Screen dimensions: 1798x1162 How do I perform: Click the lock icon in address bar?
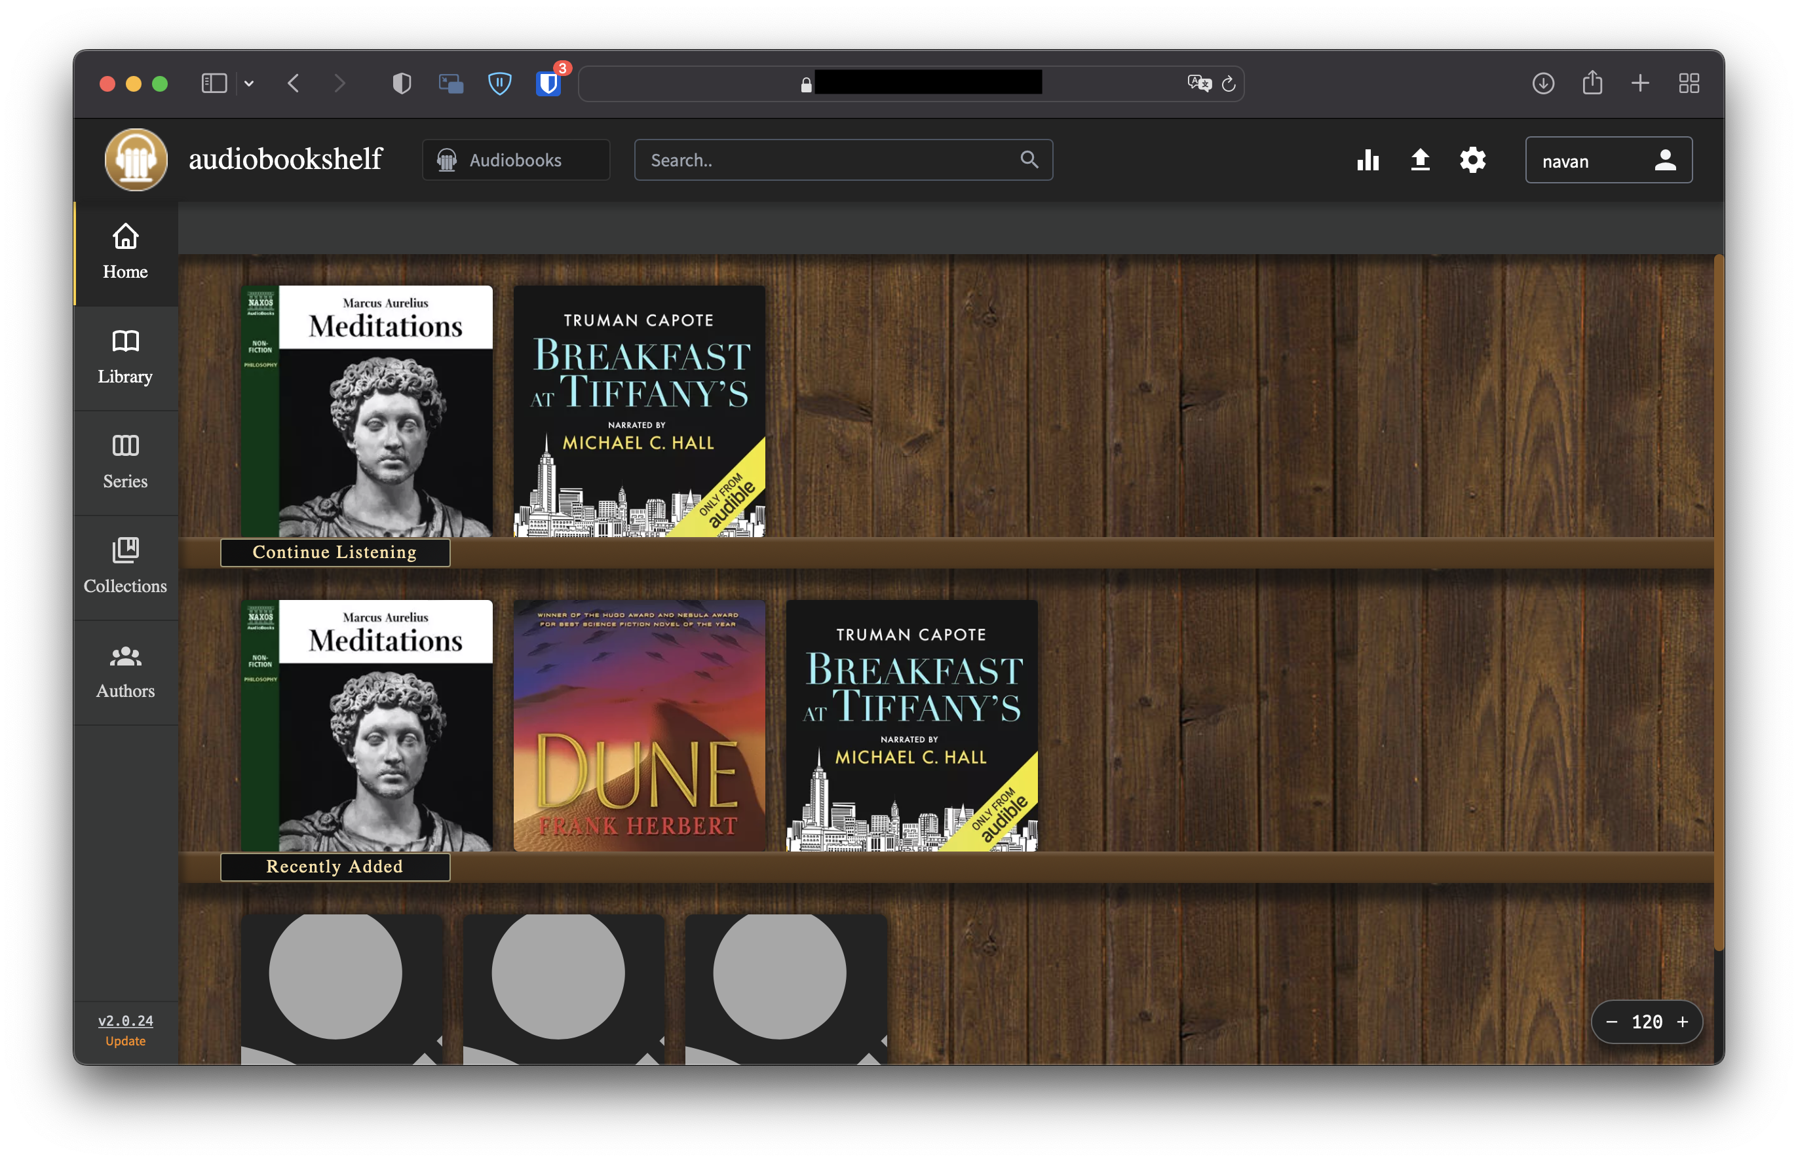806,84
